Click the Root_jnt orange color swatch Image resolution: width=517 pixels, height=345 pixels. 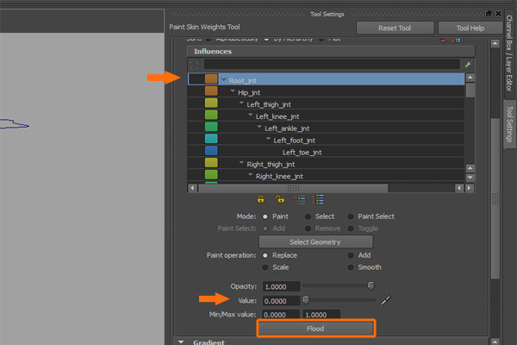tap(211, 79)
